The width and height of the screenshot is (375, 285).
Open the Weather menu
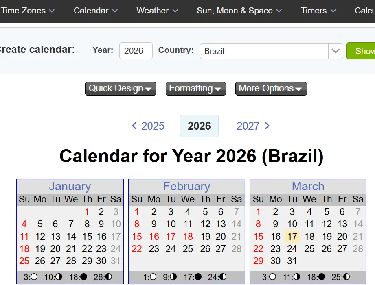(157, 11)
